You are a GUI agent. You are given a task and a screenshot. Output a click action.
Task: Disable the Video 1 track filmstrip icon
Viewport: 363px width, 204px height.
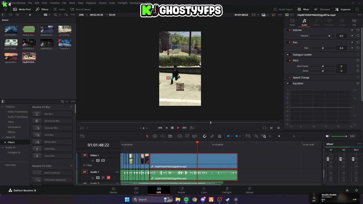103,160
